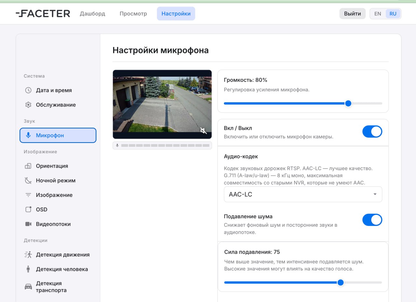
Task: Click the Детекции section header
Action: tap(35, 240)
